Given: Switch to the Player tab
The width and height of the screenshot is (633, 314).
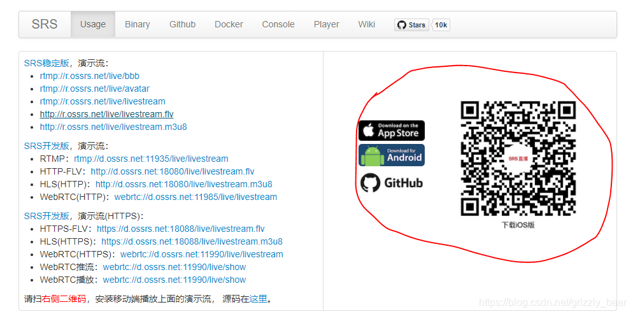Looking at the screenshot, I should click(x=326, y=24).
